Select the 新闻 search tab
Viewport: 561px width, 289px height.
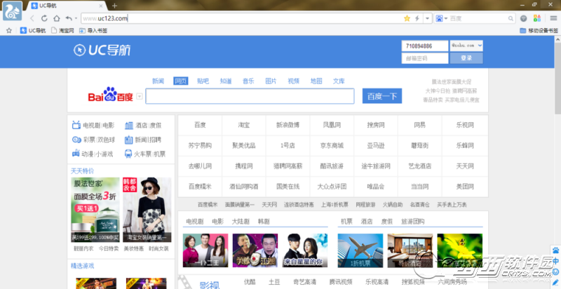(158, 81)
